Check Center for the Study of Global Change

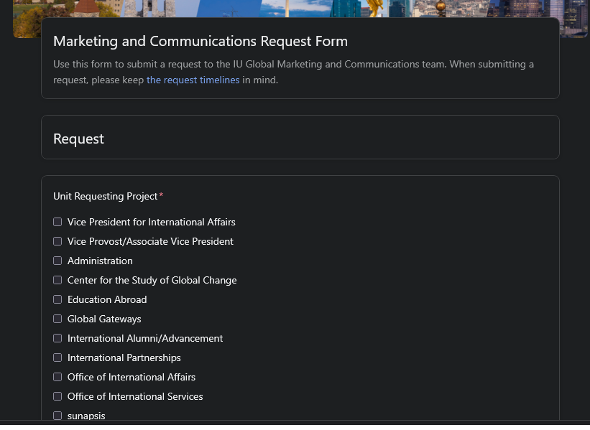point(57,280)
